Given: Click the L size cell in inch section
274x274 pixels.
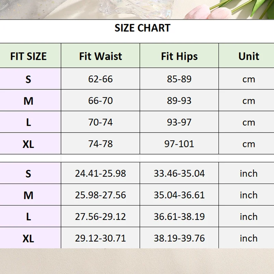Looking at the screenshot, I should click(28, 217).
